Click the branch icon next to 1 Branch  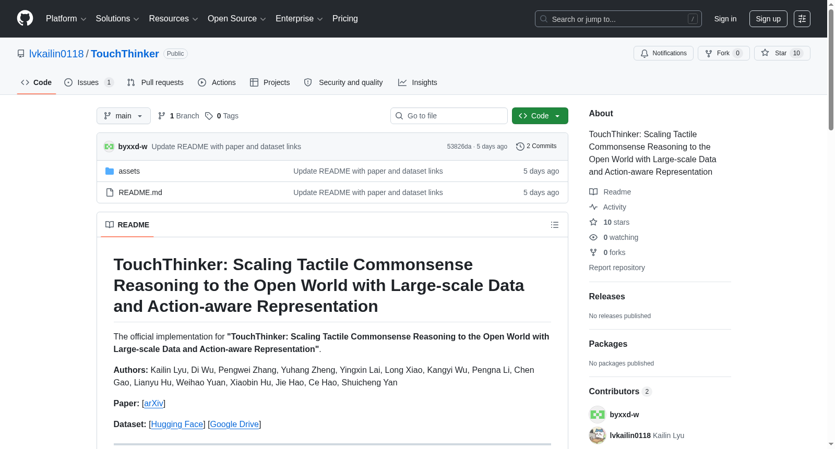(162, 116)
